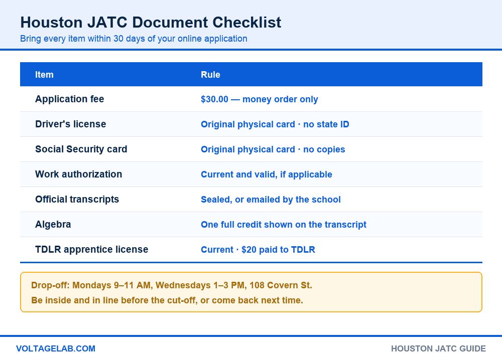Select the 'Algebra' cell
The width and height of the screenshot is (502, 361).
pyautogui.click(x=53, y=225)
